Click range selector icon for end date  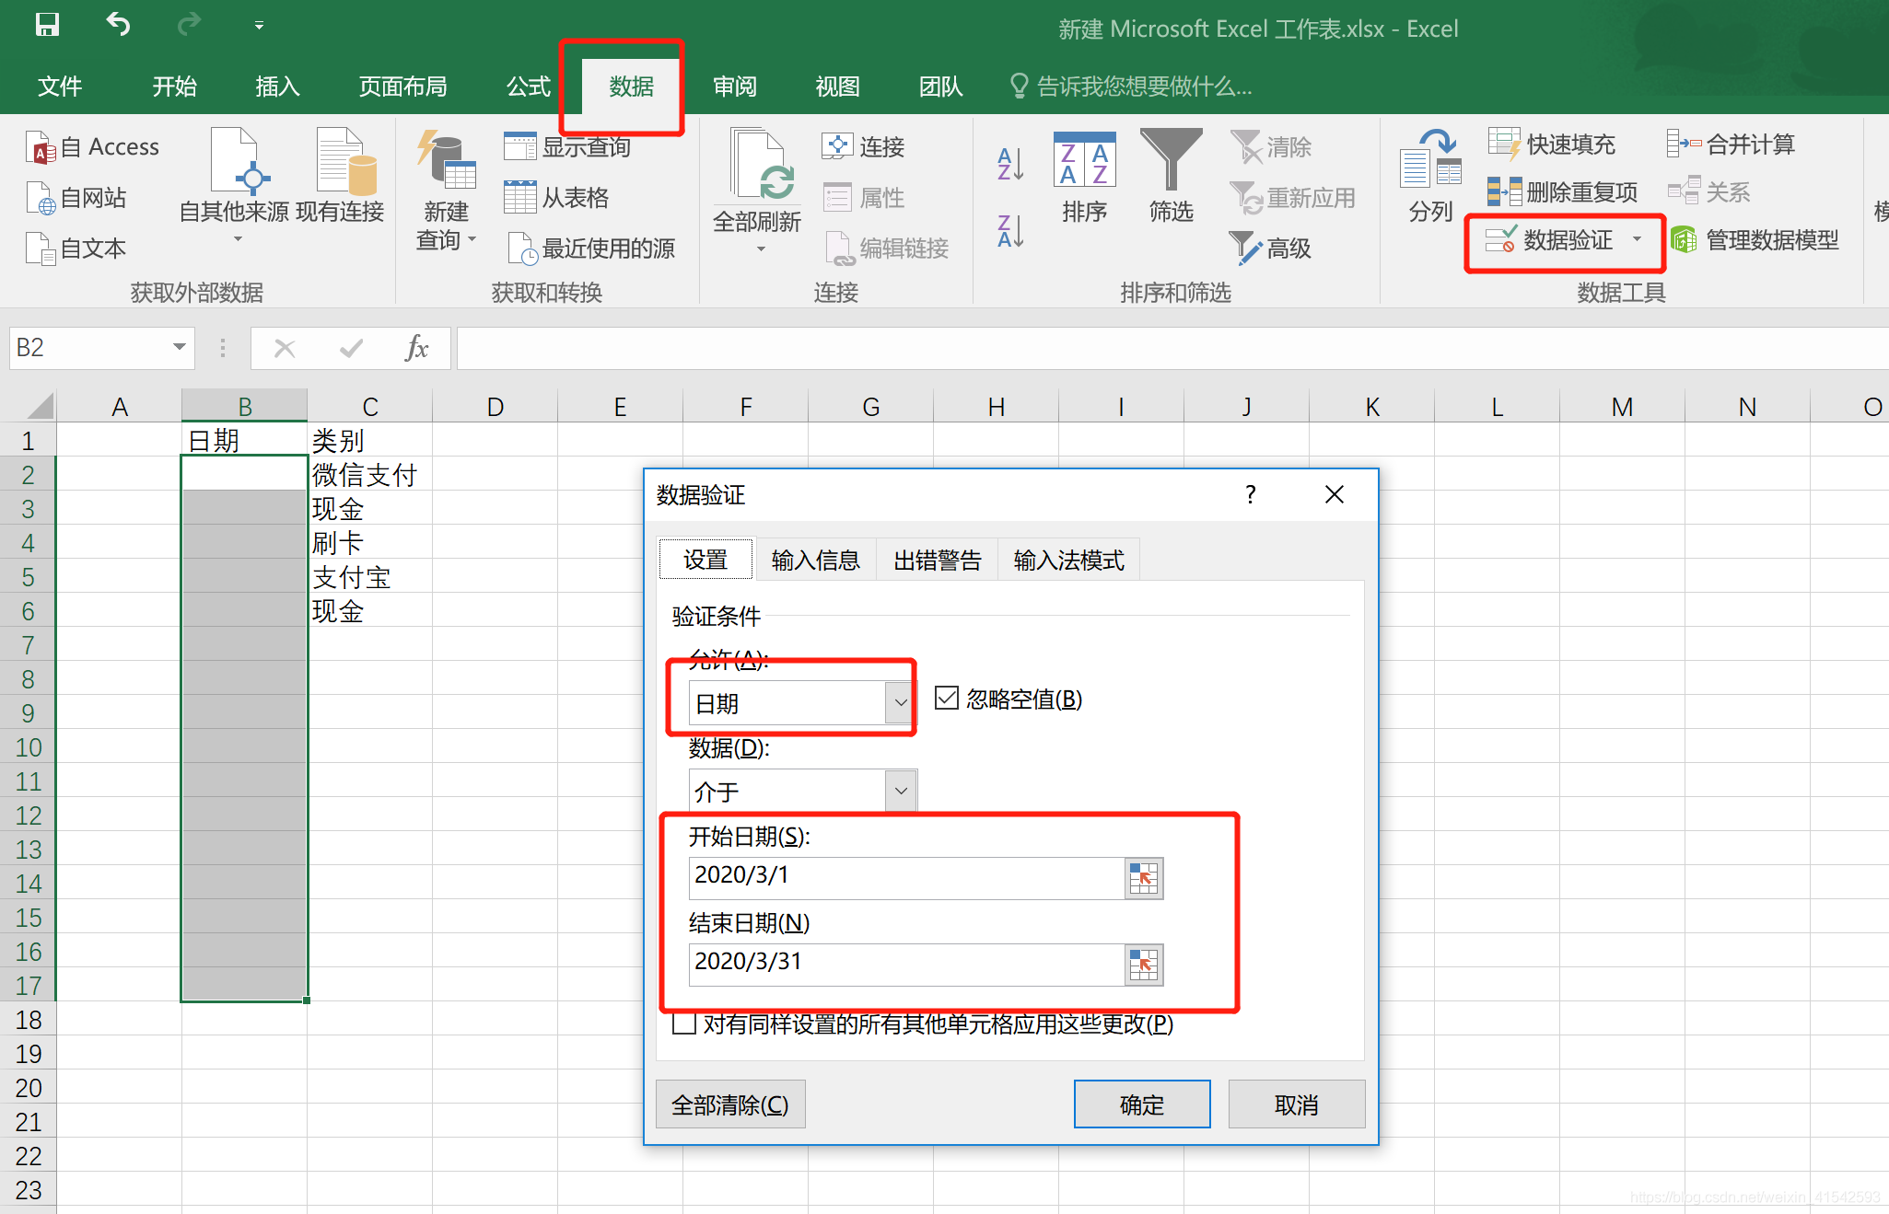coord(1143,964)
